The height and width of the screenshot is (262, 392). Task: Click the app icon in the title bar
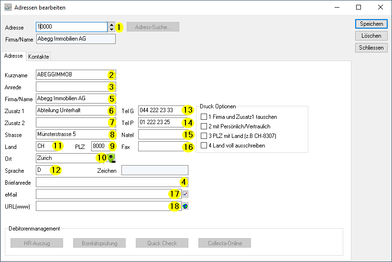pos(8,8)
